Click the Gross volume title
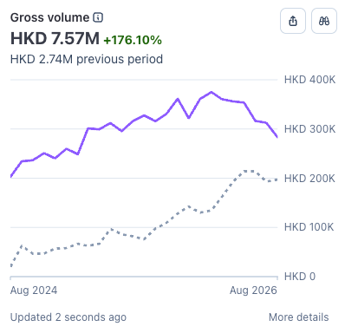 tap(49, 17)
